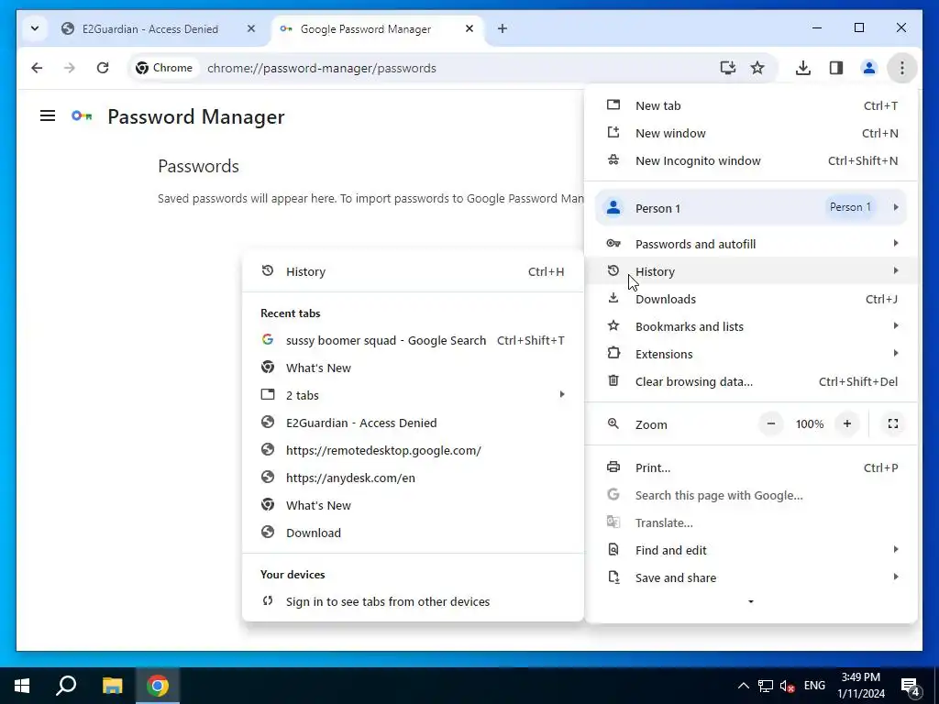Open File Explorer from the taskbar

tap(112, 686)
